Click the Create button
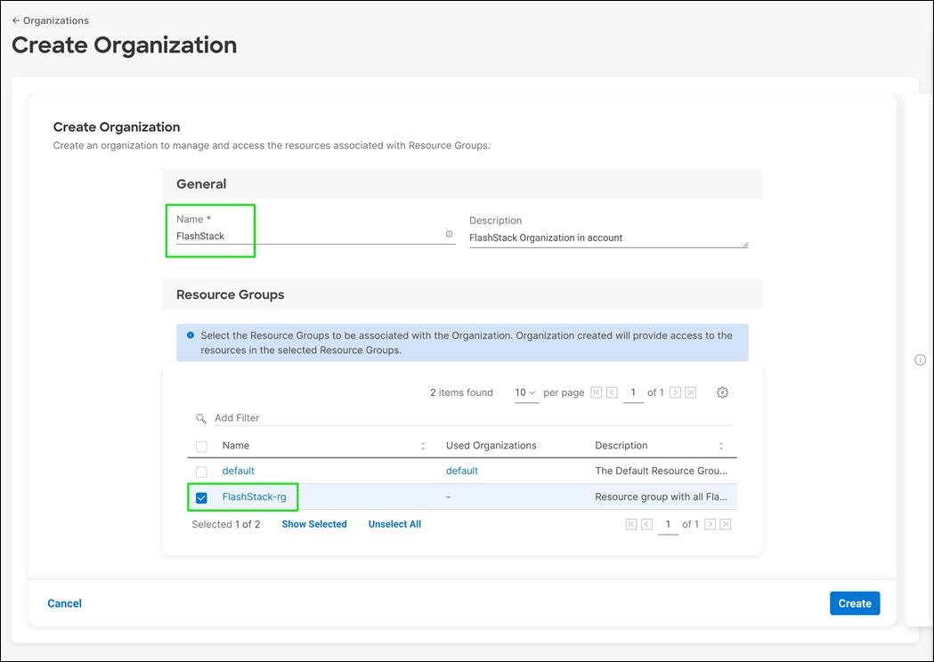934x662 pixels. tap(854, 602)
